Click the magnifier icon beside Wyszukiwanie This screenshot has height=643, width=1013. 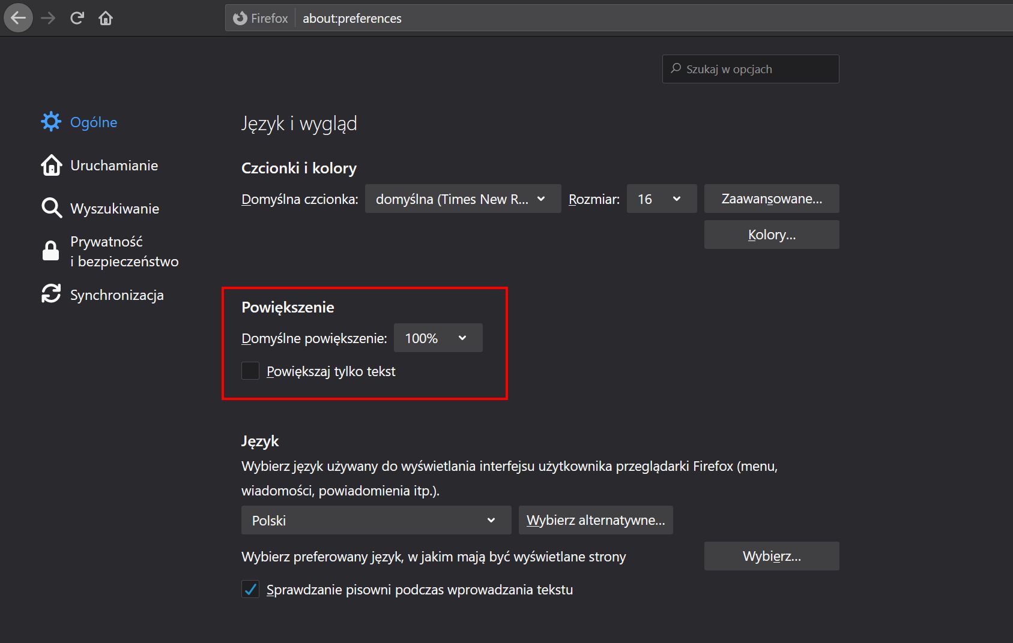[51, 208]
